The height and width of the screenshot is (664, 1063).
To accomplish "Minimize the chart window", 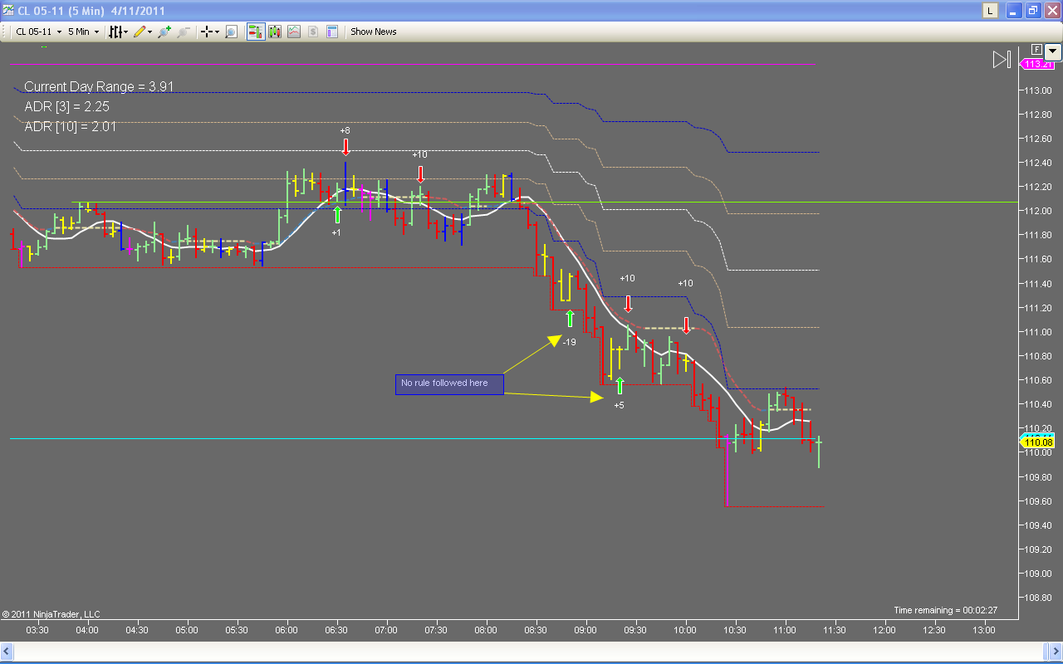I will [x=1013, y=11].
